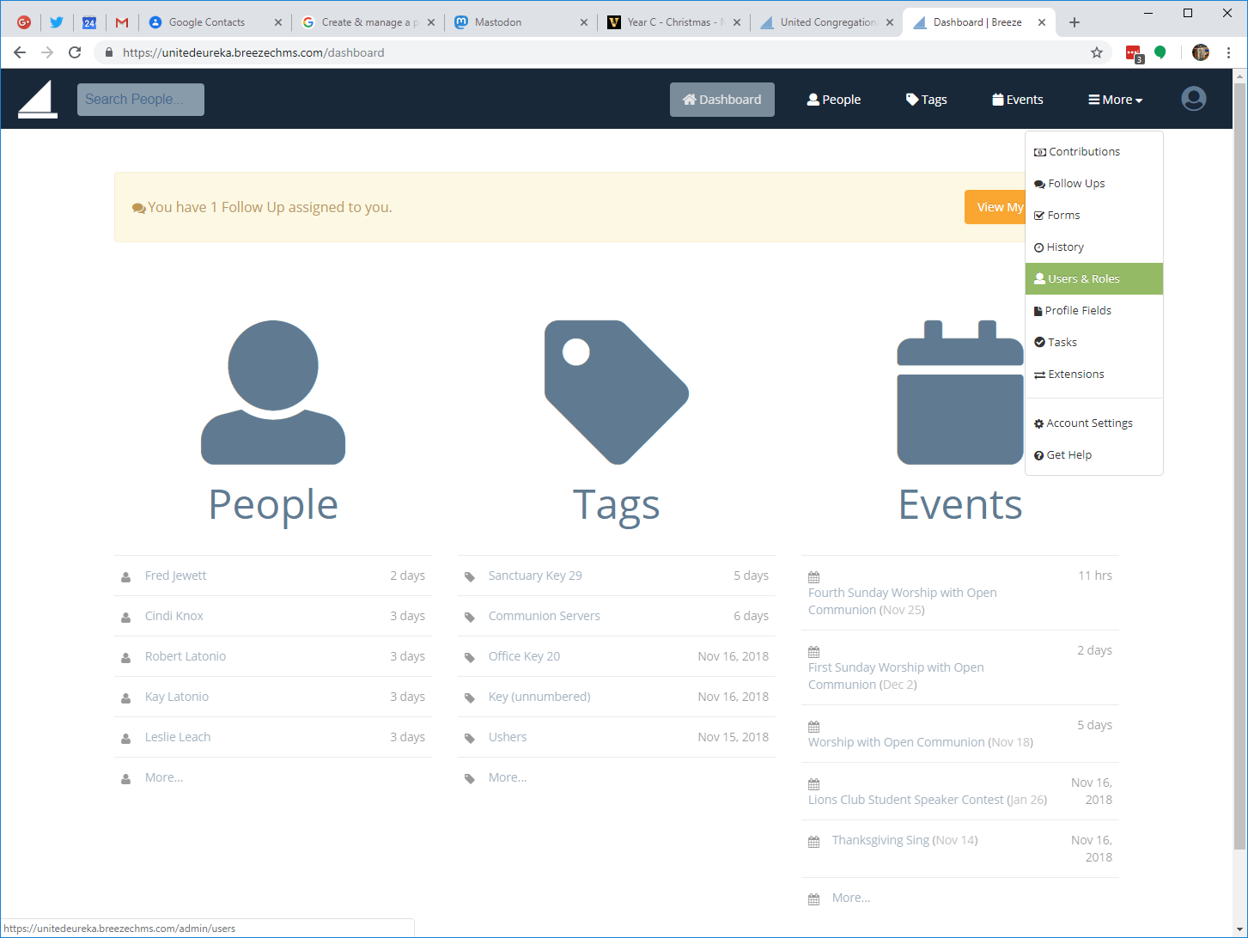
Task: Open Tasks from the More menu
Action: click(1093, 342)
